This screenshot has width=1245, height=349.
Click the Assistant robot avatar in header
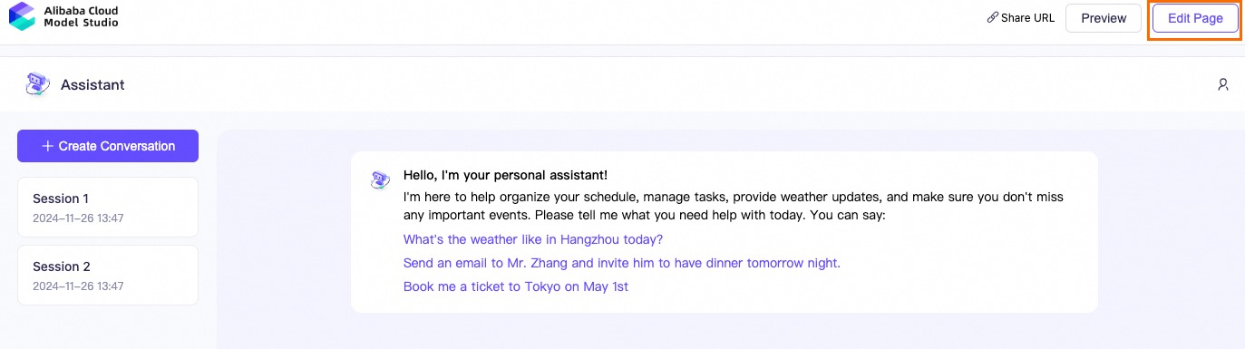(x=37, y=84)
